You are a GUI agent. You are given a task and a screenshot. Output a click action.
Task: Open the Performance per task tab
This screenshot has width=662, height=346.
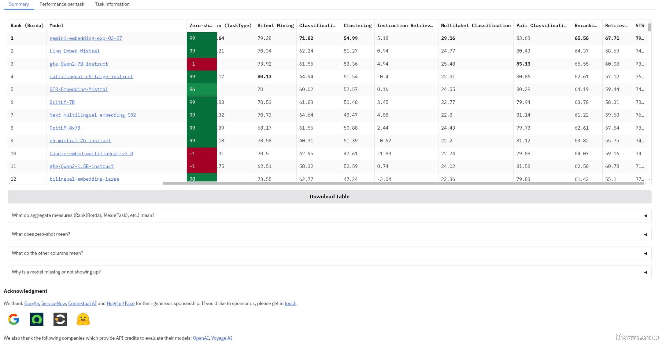point(62,4)
